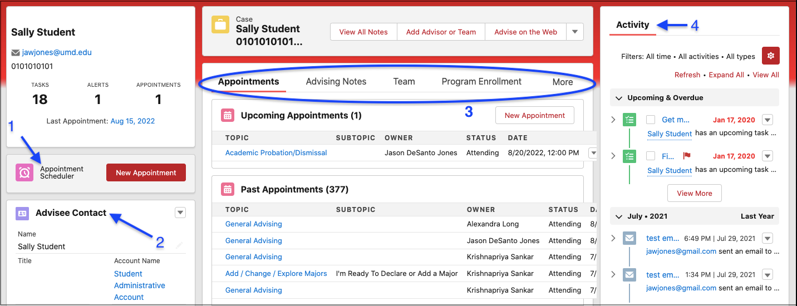
Task: Click the Advise on the Web button
Action: (x=525, y=32)
